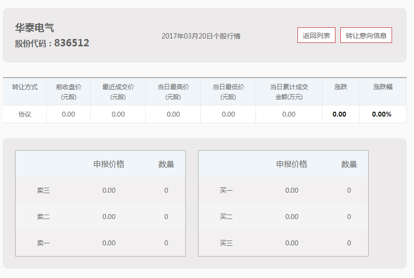
Task: Click the 涨跌幅 column header
Action: click(x=383, y=87)
